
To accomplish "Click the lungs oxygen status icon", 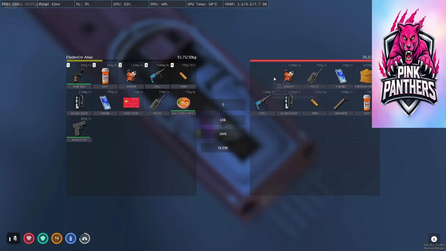I will [85, 238].
